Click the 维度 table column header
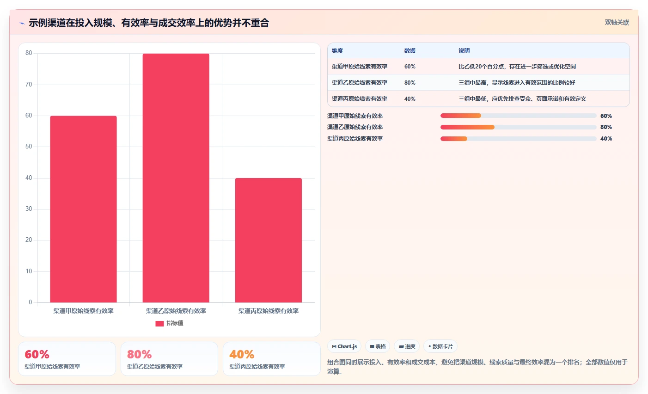Viewport: 648px width, 394px height. coord(337,51)
